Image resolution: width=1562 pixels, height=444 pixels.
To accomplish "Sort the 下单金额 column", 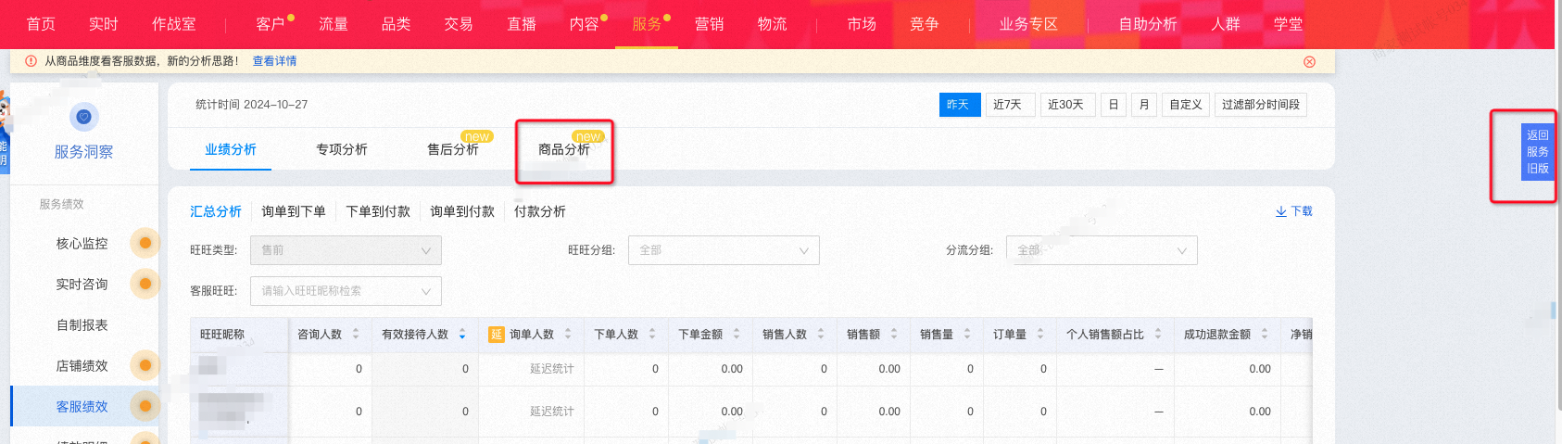I will coord(737,334).
